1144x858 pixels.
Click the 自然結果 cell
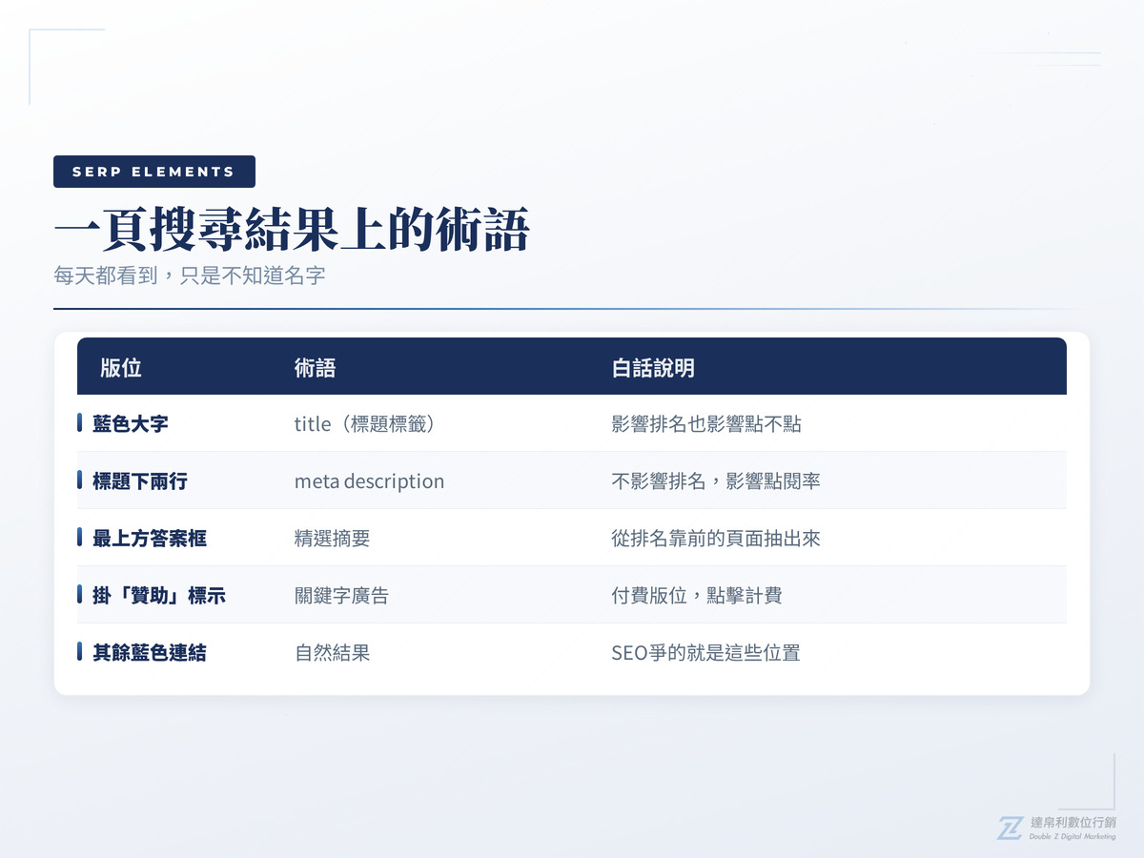332,653
